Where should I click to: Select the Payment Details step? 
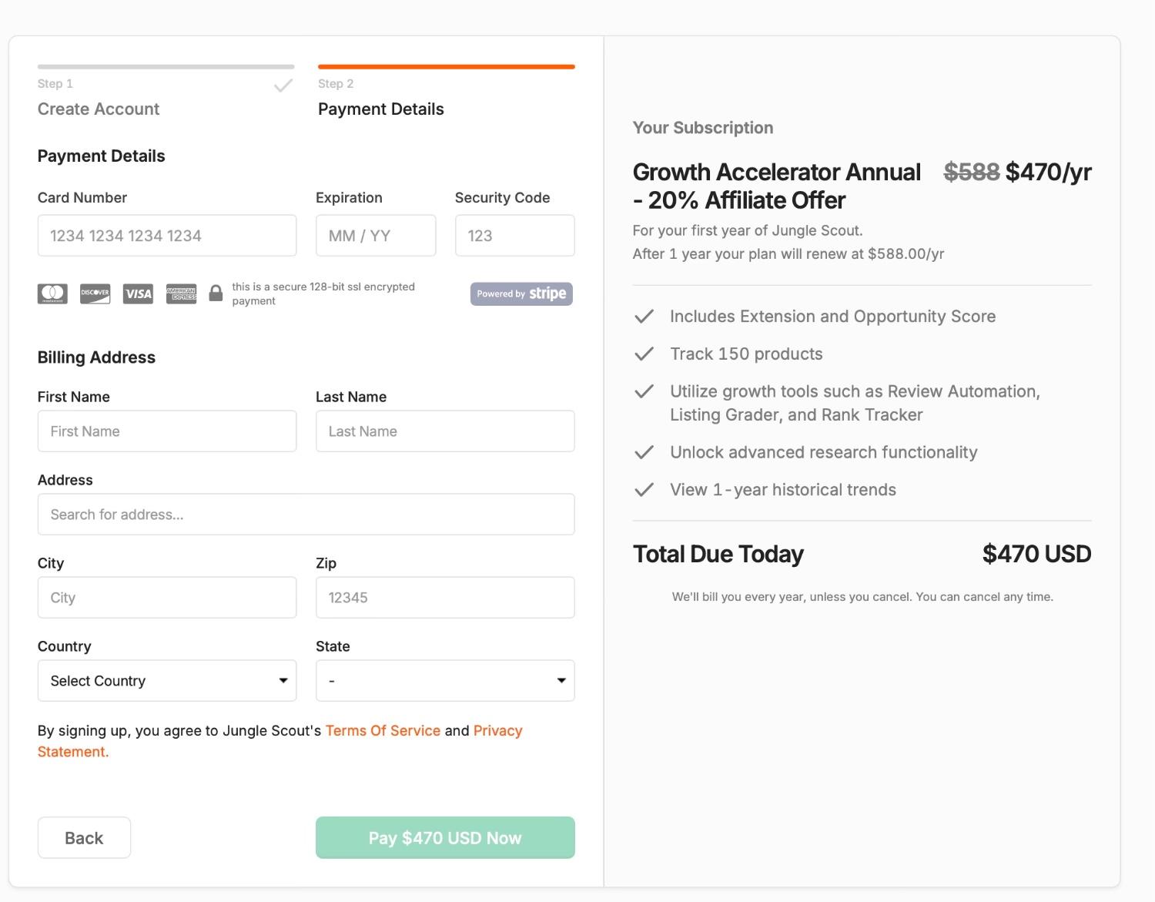point(380,109)
